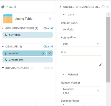Collapse the Measure section

click(3, 47)
